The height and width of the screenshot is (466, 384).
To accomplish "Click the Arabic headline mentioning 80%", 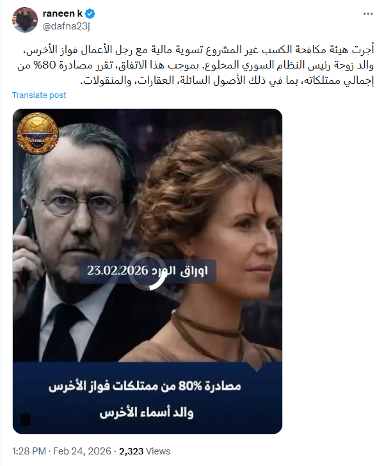I will click(x=145, y=386).
